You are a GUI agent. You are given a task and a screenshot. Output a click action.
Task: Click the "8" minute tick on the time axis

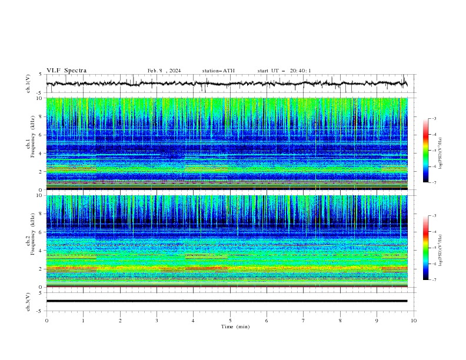tap(340, 321)
